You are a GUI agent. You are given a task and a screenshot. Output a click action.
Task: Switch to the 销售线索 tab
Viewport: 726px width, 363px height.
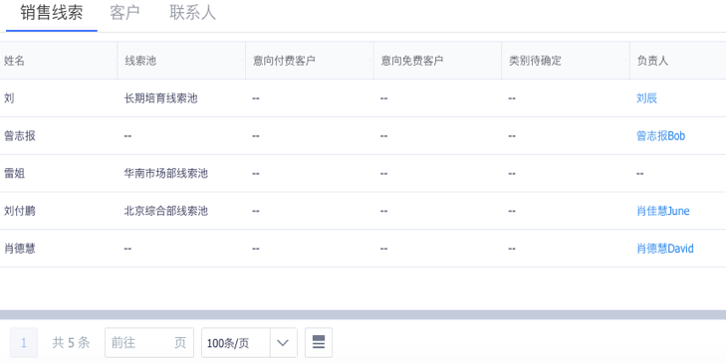click(52, 13)
